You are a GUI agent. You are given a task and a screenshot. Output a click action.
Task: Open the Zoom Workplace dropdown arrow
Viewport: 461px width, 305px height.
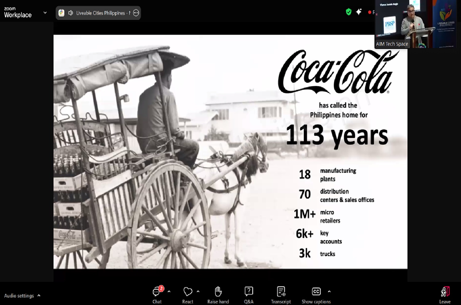45,13
